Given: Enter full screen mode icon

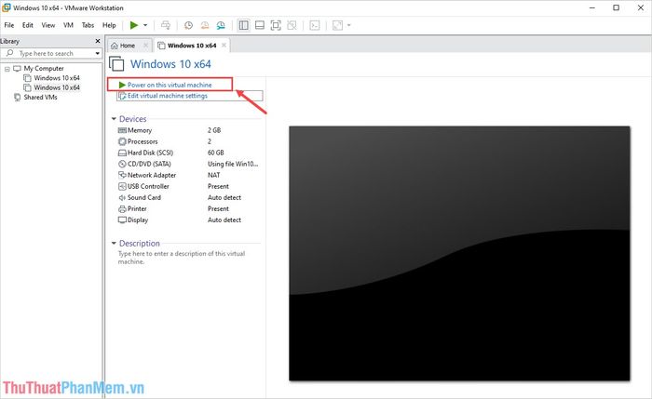Looking at the screenshot, I should (276, 25).
